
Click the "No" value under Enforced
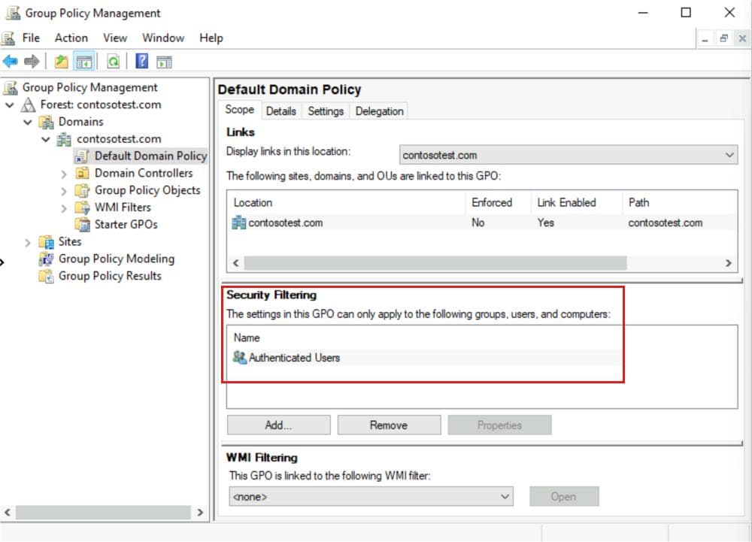478,223
